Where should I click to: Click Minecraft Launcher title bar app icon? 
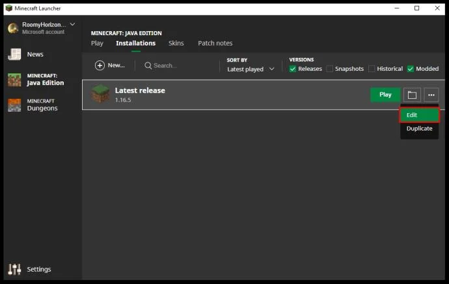coord(9,8)
